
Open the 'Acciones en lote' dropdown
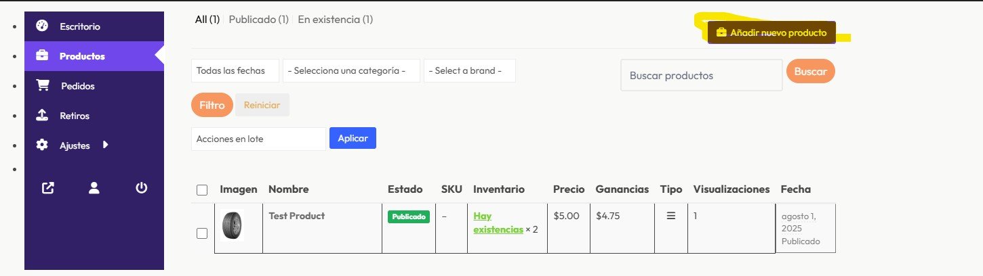(x=258, y=139)
